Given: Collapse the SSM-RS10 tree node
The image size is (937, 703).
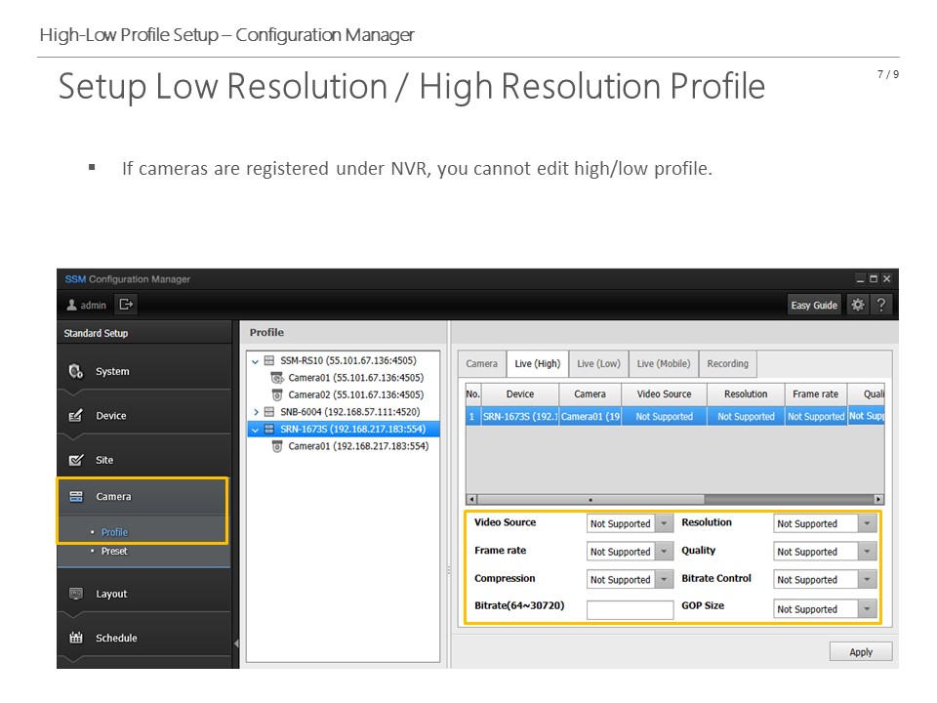Looking at the screenshot, I should [255, 361].
